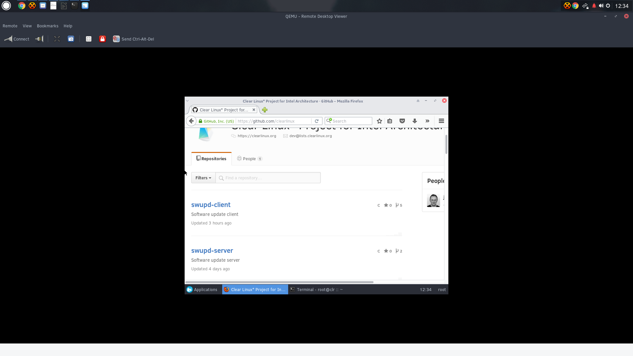Screen dimensions: 633x356
Task: Open the Applications menu in guest panel
Action: coord(202,289)
